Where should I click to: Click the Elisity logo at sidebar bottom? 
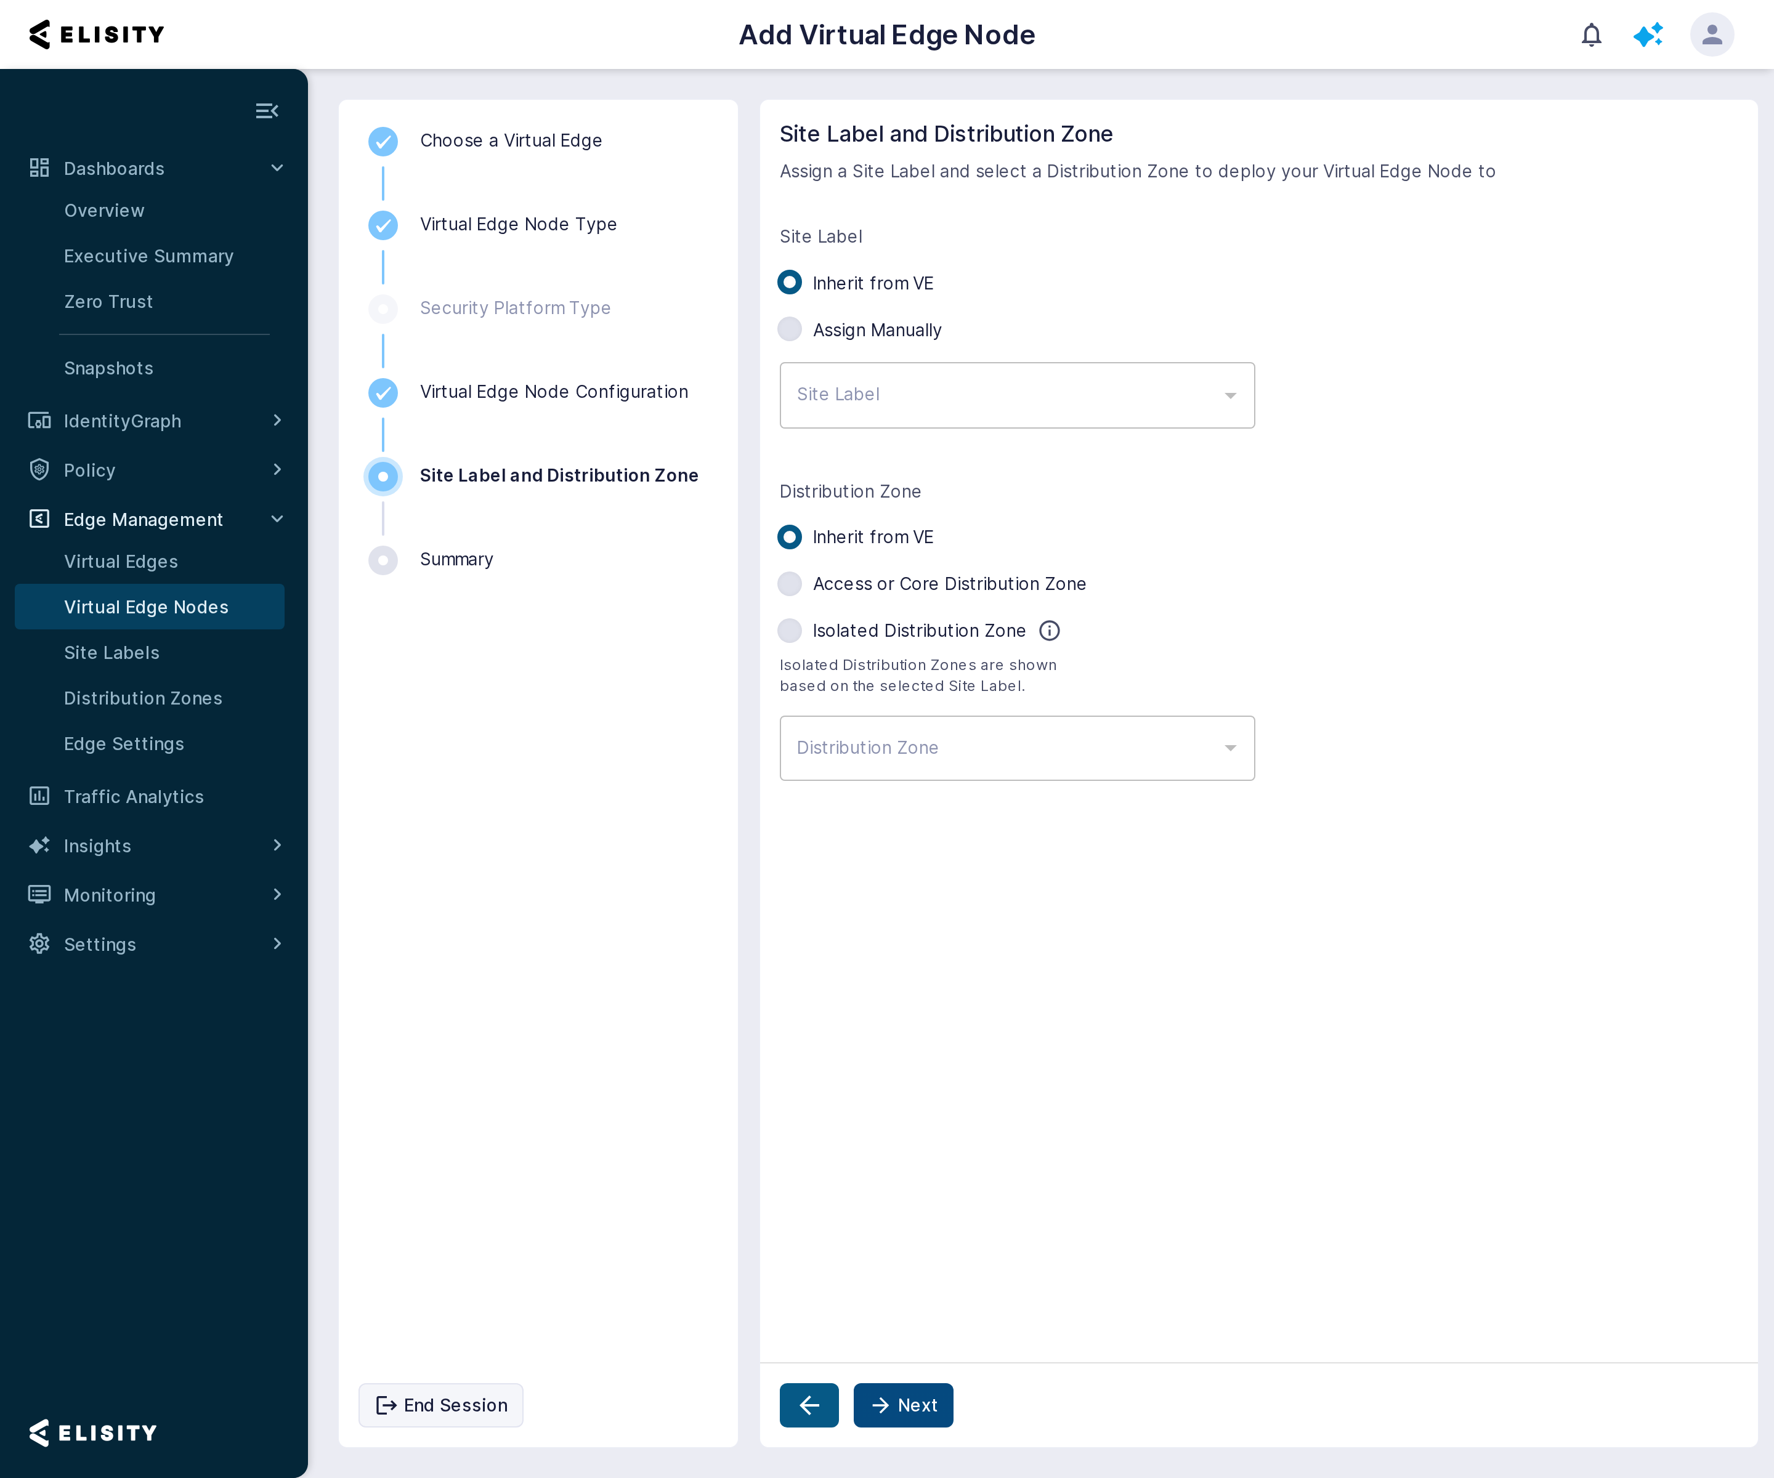click(93, 1432)
